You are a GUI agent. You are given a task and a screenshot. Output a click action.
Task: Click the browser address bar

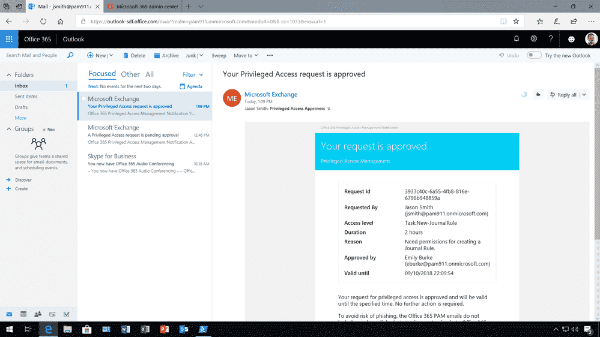point(287,22)
